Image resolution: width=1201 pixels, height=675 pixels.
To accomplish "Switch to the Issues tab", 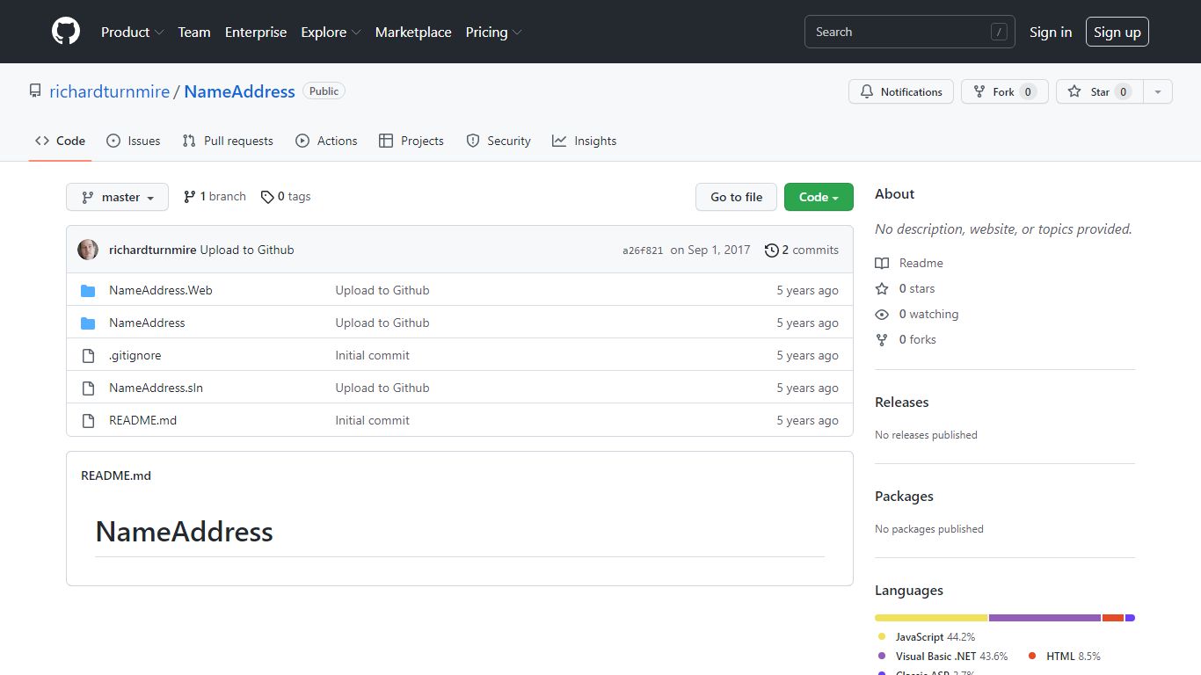I will point(133,141).
